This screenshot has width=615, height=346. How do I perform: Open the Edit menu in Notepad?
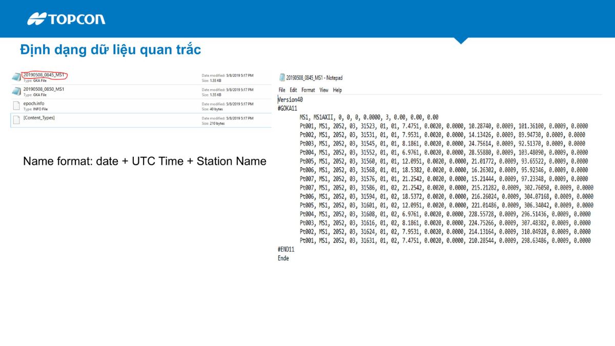293,90
